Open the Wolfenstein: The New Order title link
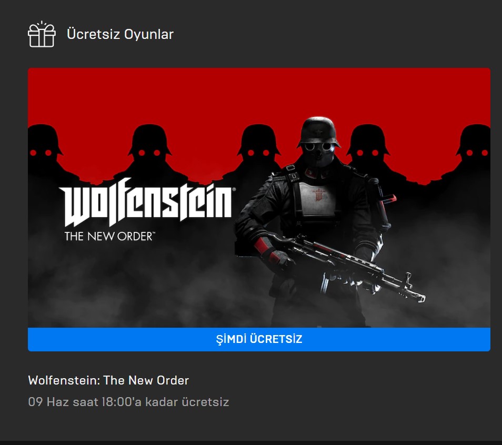This screenshot has width=502, height=445. 108,380
